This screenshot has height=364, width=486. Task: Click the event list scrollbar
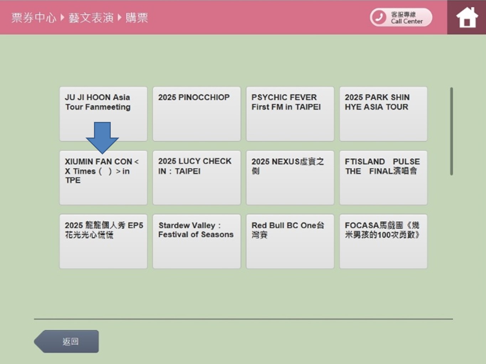point(451,131)
